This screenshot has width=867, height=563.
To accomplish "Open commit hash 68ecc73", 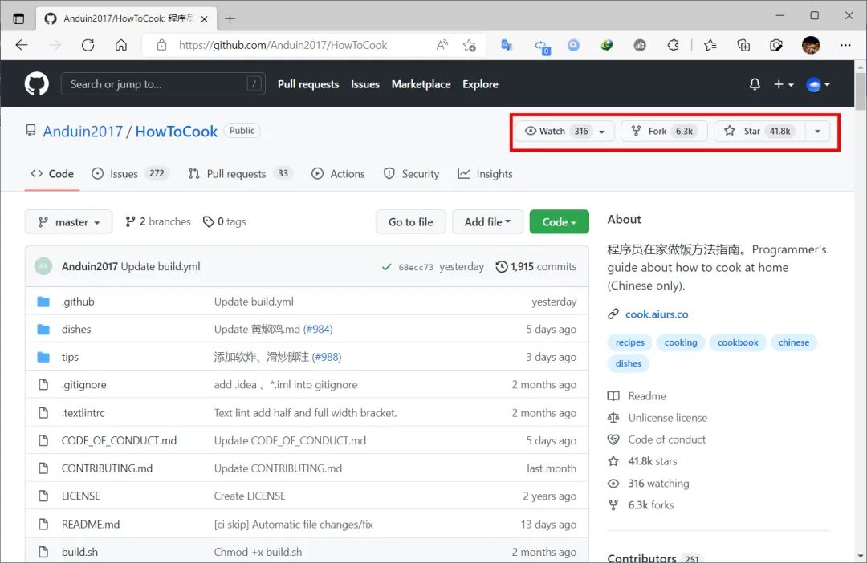I will coord(416,267).
